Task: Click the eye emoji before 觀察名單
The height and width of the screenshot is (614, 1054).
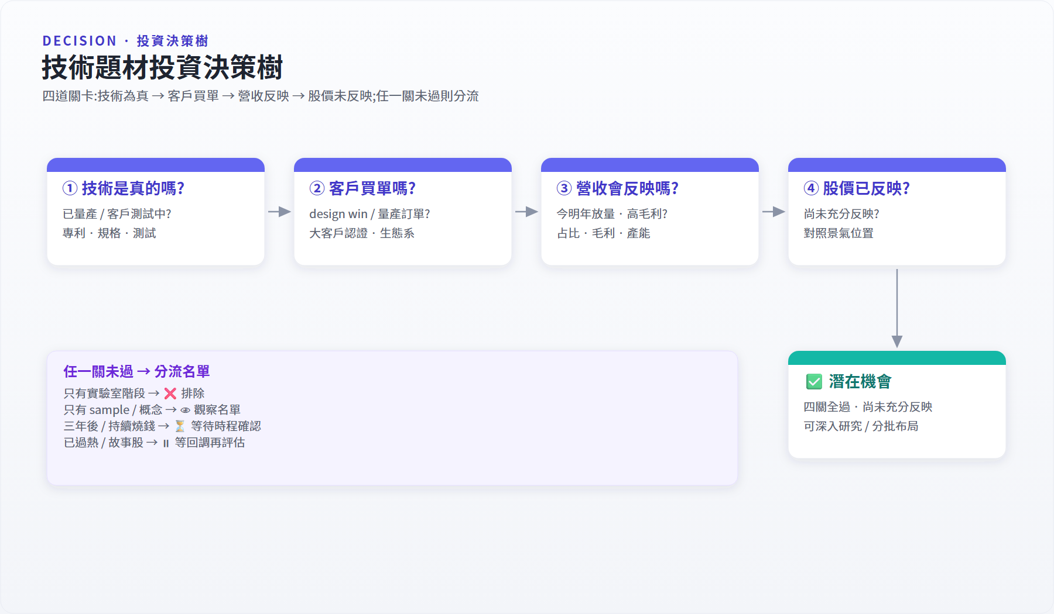Action: tap(185, 411)
